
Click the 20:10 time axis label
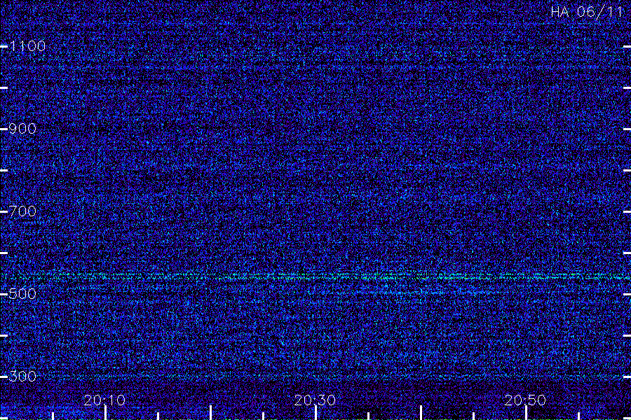click(104, 400)
